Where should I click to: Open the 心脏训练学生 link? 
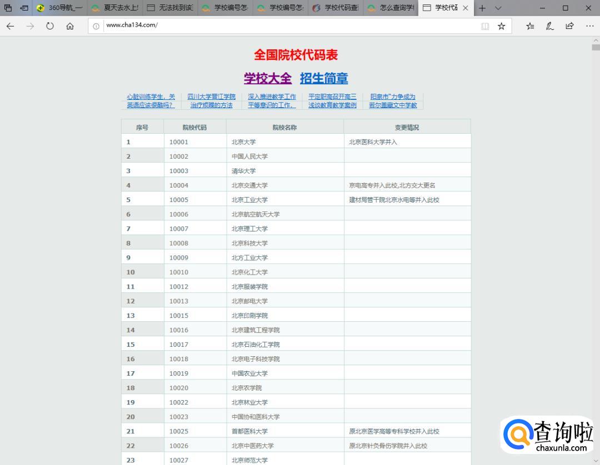click(x=151, y=97)
